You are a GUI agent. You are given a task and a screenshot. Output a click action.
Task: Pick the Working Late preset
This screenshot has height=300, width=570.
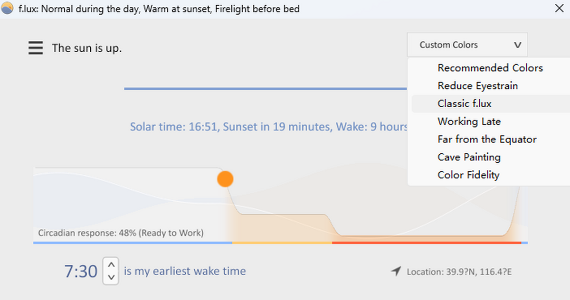point(469,122)
